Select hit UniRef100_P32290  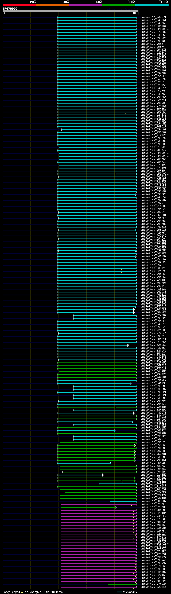[x=153, y=56]
